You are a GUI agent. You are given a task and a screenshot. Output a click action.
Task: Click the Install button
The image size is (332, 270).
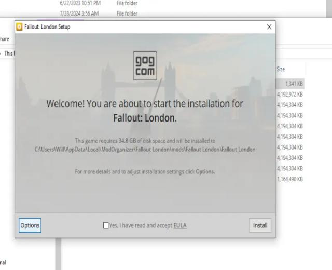point(260,225)
